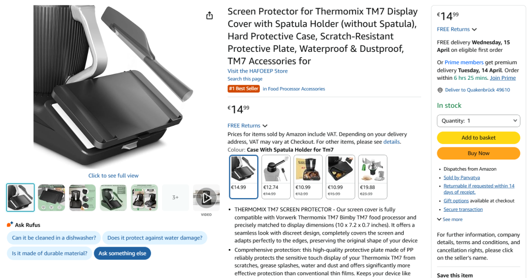Select the €10.99 glass plate variant
532x278 pixels.
308,176
